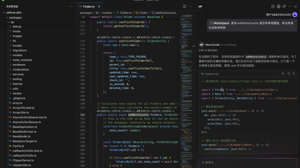Click the Workspace tag in the chat message
300x168 pixels.
(x=220, y=23)
